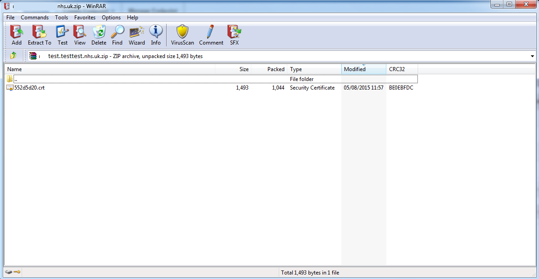539x279 pixels.
Task: Click the date 05/08/2015 11:57
Action: [363, 88]
